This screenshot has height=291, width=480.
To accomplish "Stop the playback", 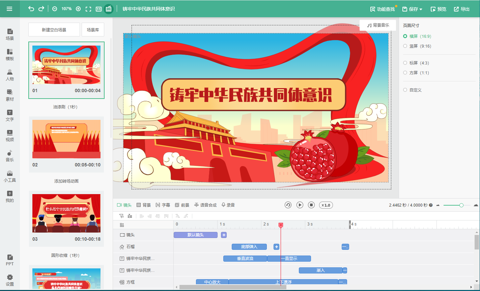I will tap(312, 205).
